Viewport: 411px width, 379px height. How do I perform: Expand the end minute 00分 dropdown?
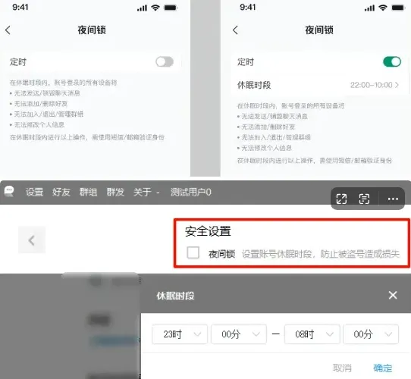(371, 334)
